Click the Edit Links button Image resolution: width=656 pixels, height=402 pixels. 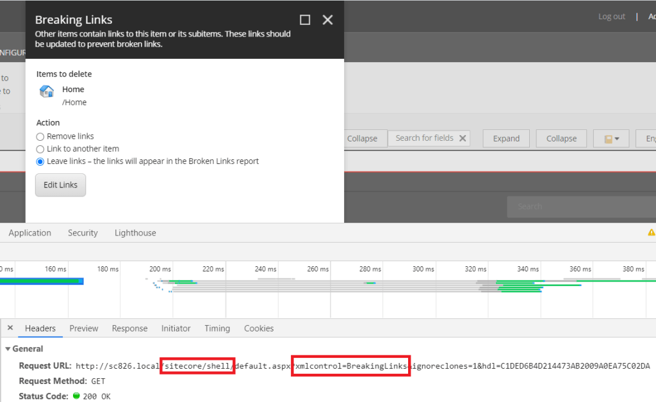pos(60,185)
